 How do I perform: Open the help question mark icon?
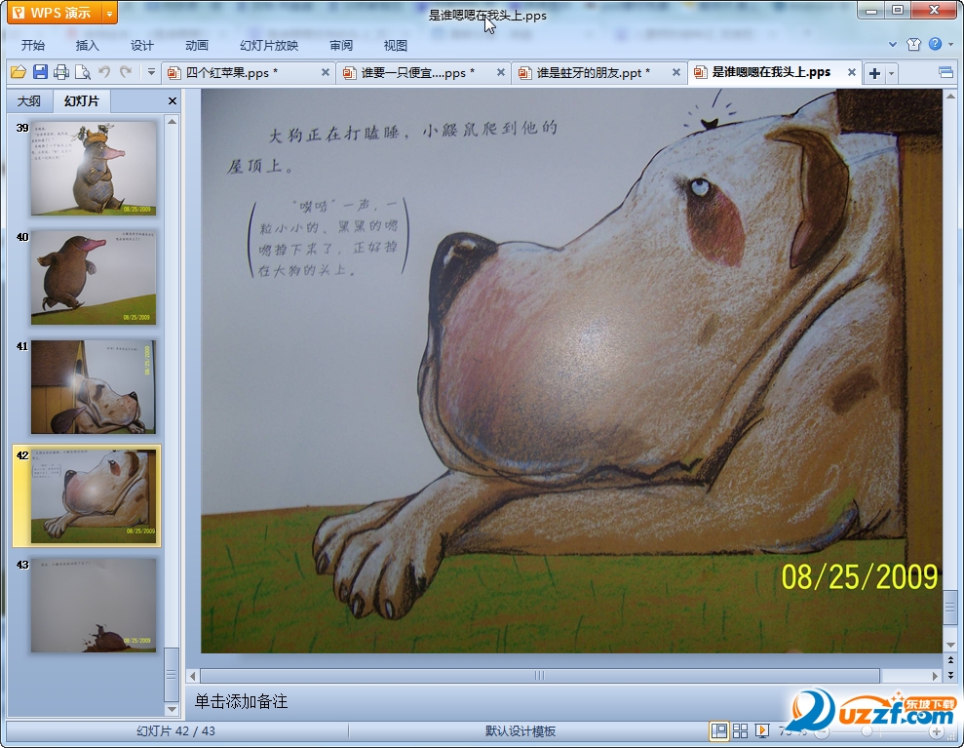point(935,44)
